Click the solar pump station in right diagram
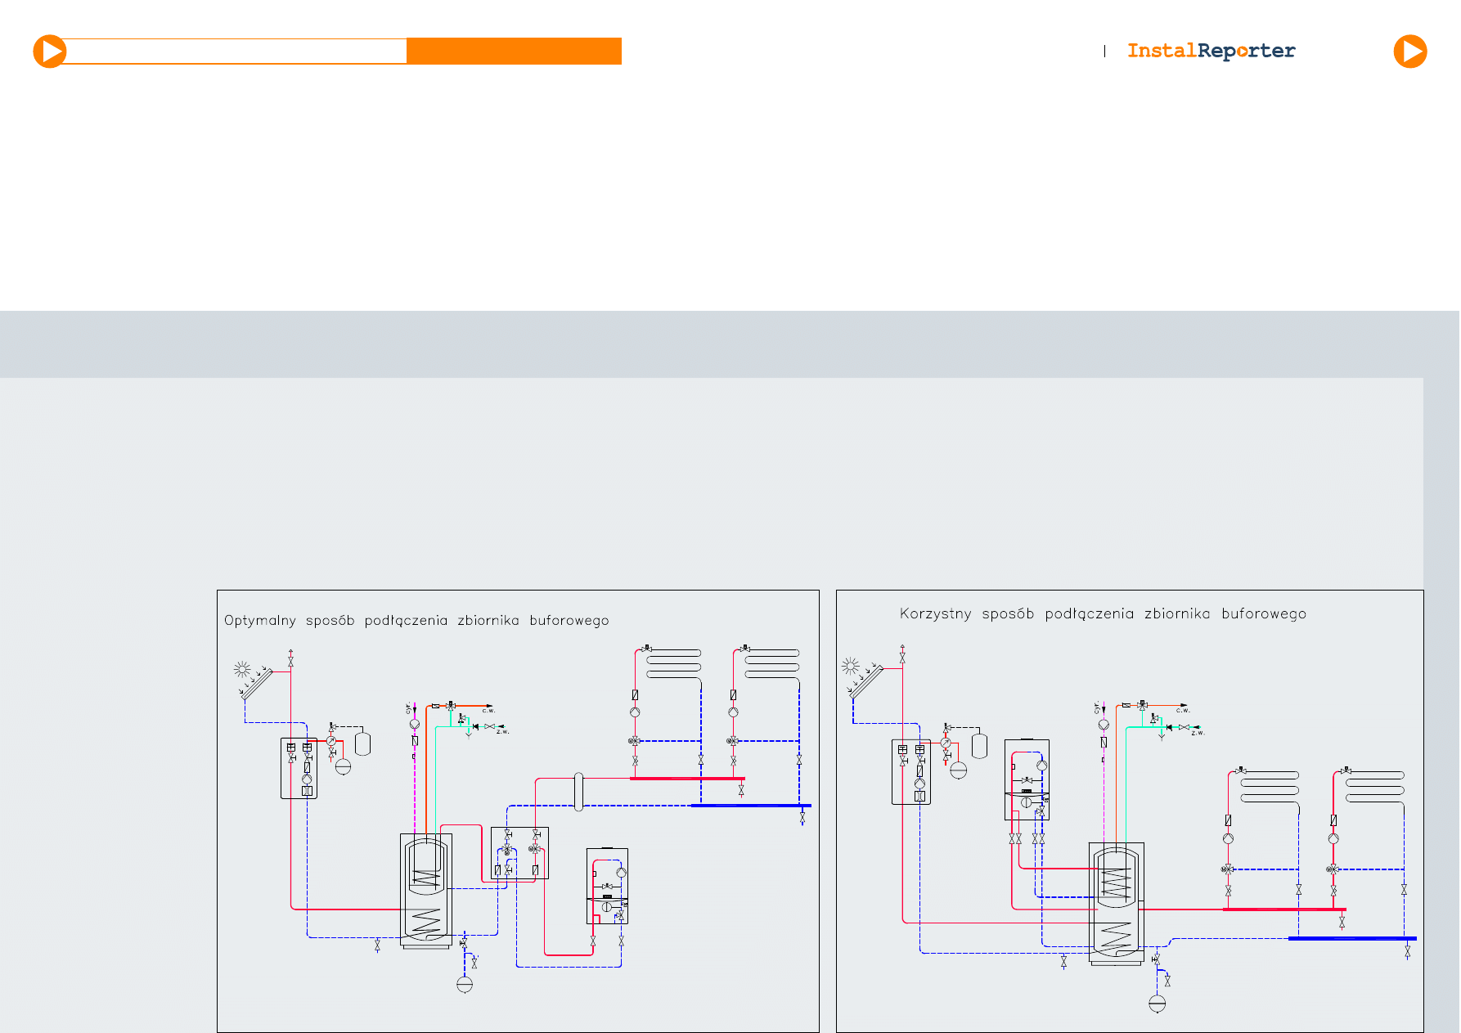This screenshot has height=1033, width=1461. coord(911,771)
